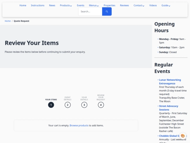The height and width of the screenshot is (143, 190).
Task: Expand the Products dropdown menu
Action: [66, 5]
